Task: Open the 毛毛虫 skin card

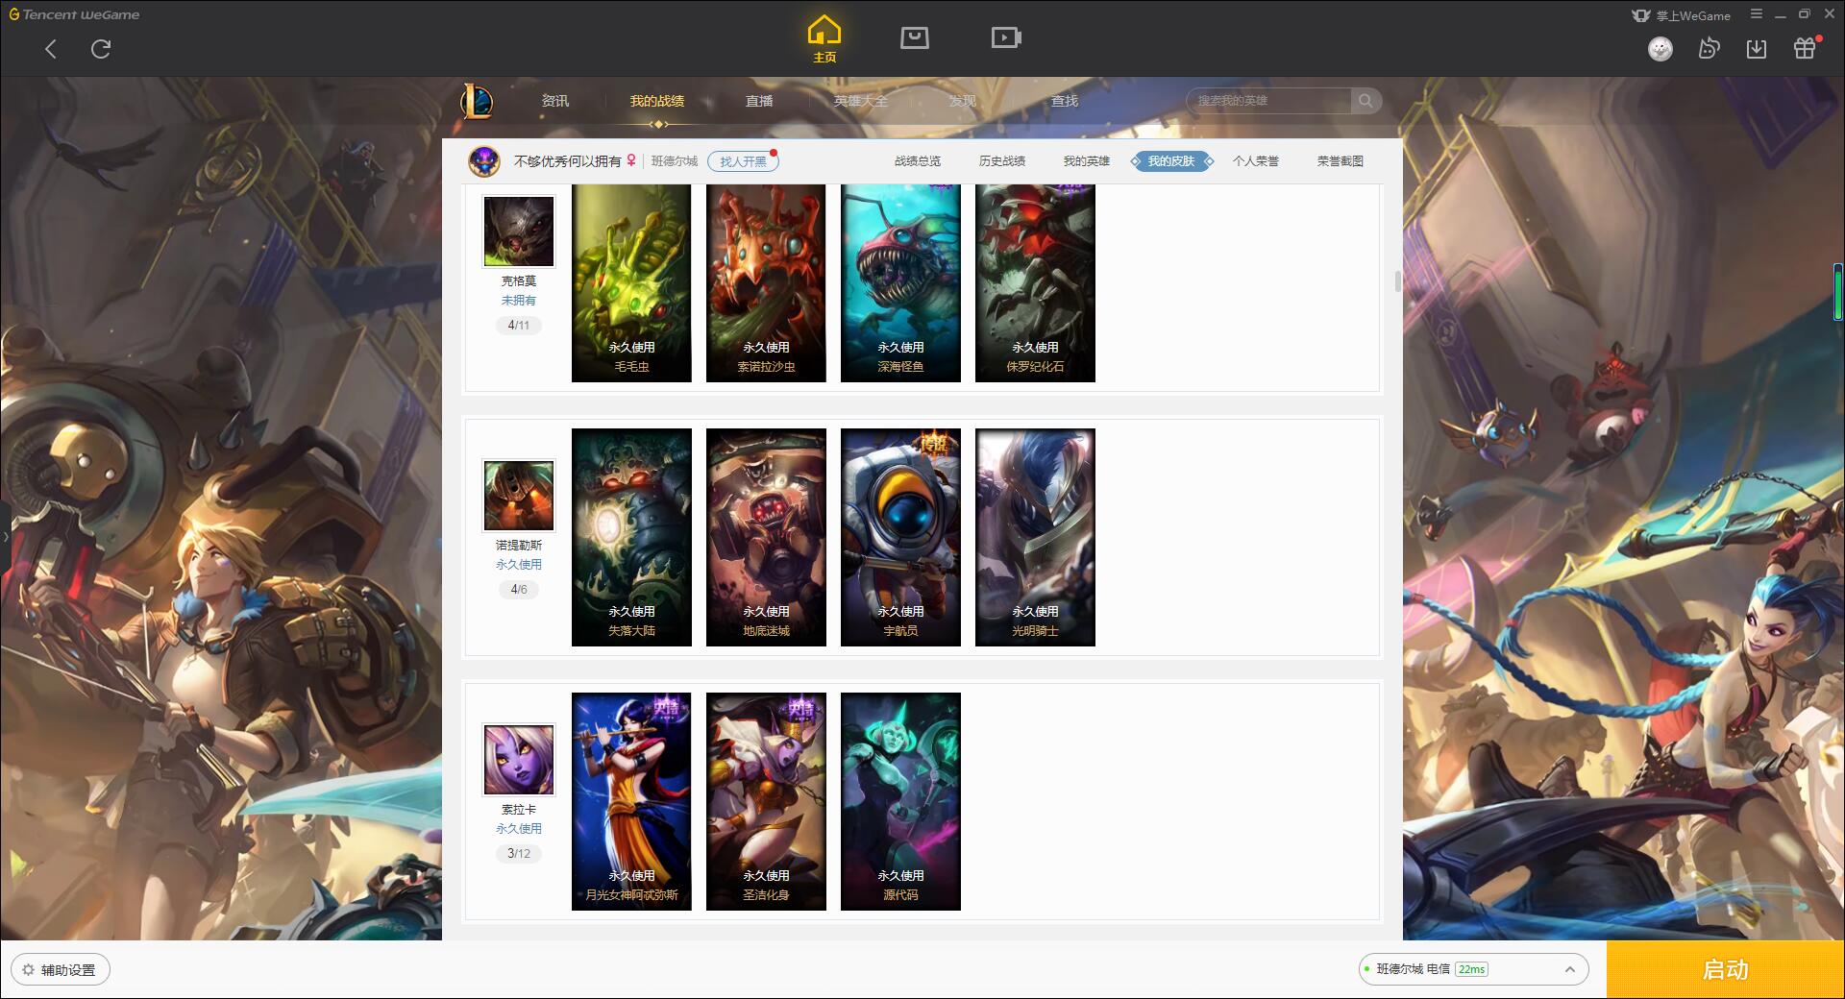Action: 631,283
